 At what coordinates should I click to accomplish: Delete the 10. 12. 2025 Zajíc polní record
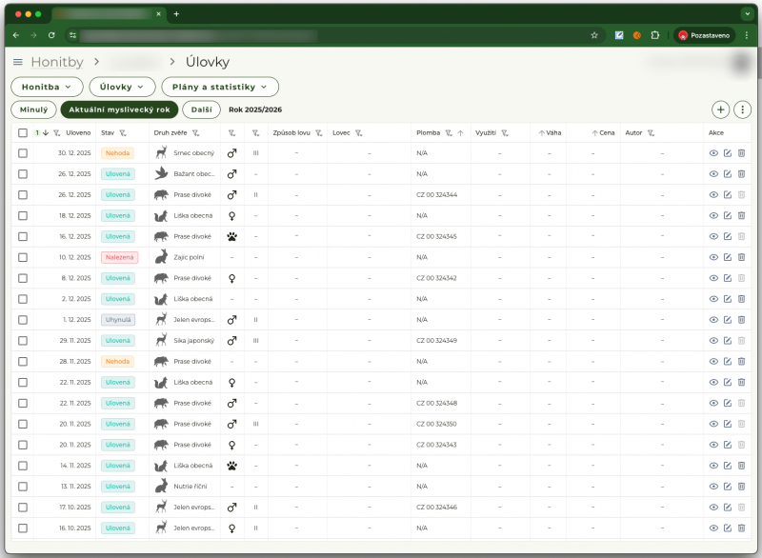[x=742, y=257]
